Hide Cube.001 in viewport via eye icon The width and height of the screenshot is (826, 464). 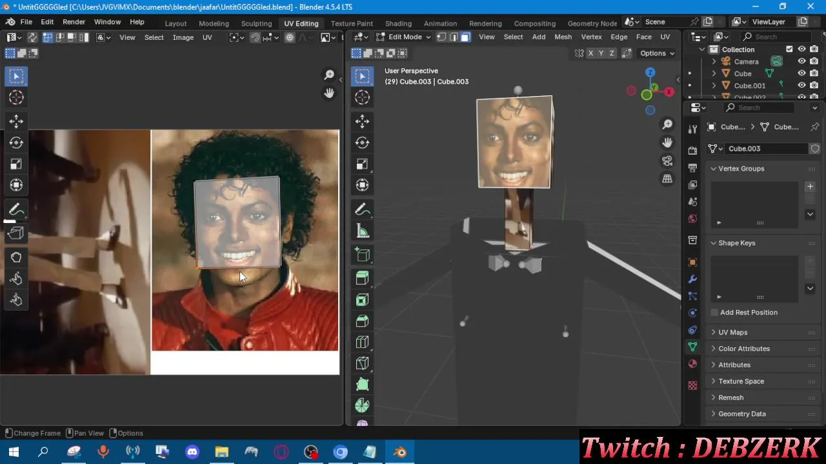[x=801, y=85]
